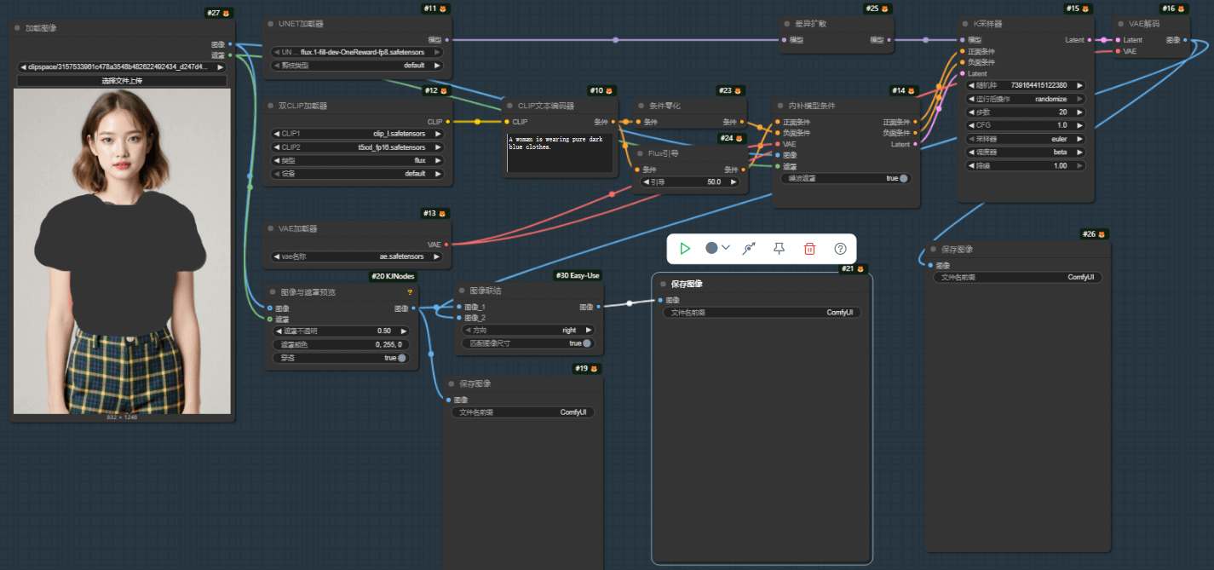Collapse the 双CLIP加载器 node via its title dot
Image resolution: width=1214 pixels, height=570 pixels.
coord(270,106)
